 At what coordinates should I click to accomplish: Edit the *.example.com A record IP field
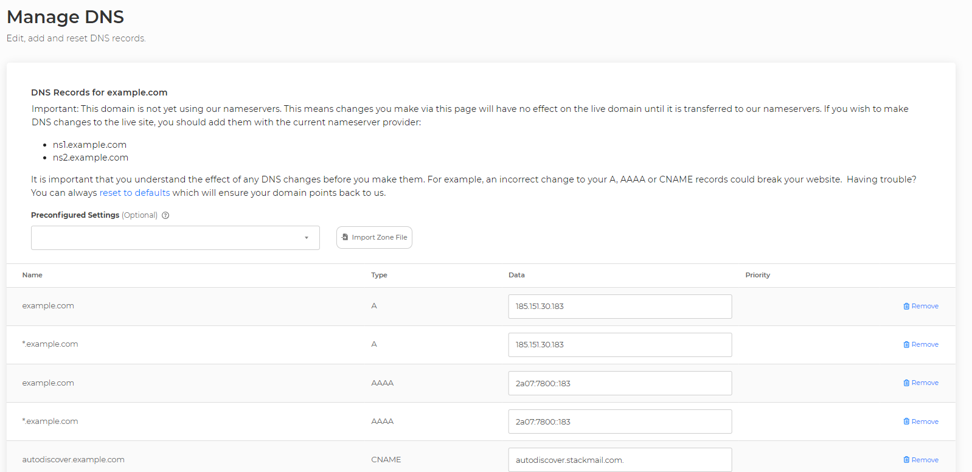pyautogui.click(x=620, y=345)
